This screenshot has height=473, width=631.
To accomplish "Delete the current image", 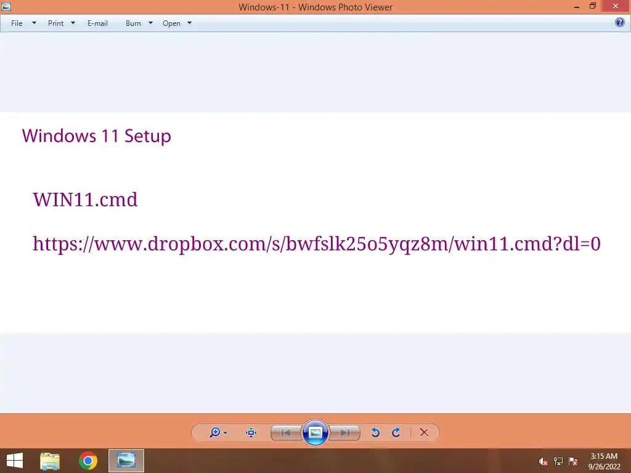I will point(424,432).
